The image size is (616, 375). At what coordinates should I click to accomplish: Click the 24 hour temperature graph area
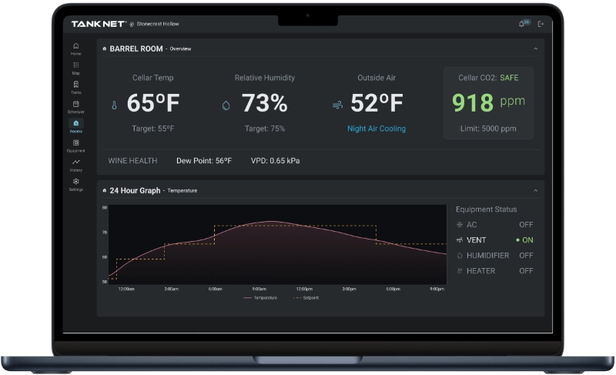(277, 244)
